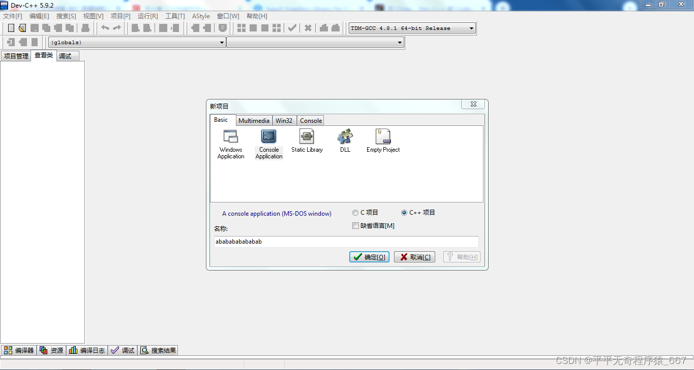The image size is (694, 370).
Task: Click the Open file toolbar icon
Action: (x=22, y=28)
